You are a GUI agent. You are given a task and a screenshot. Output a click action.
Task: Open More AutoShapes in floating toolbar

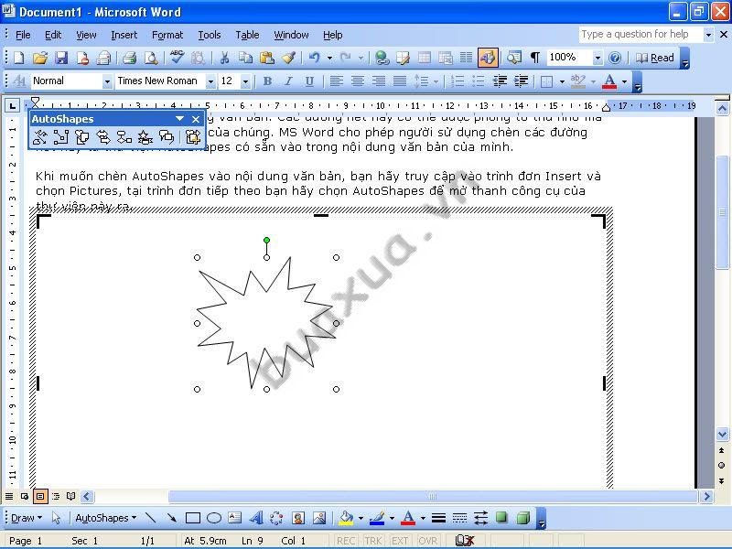(192, 136)
